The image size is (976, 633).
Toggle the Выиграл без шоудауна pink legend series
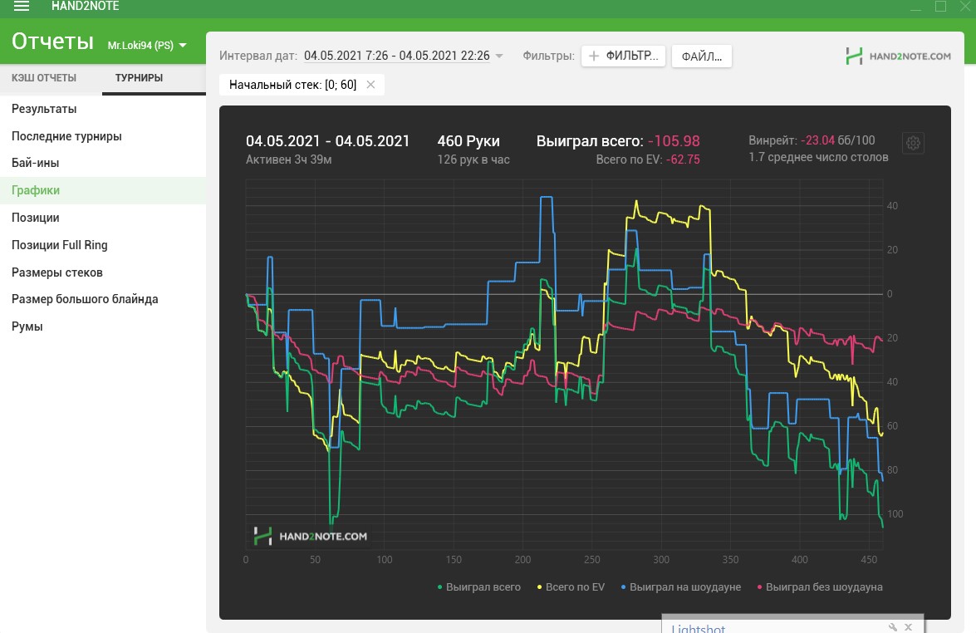coord(820,587)
